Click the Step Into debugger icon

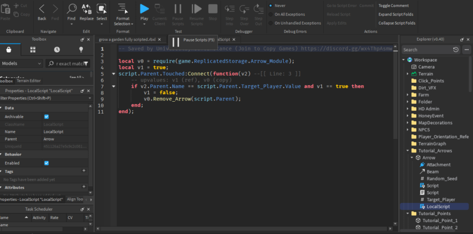229,9
